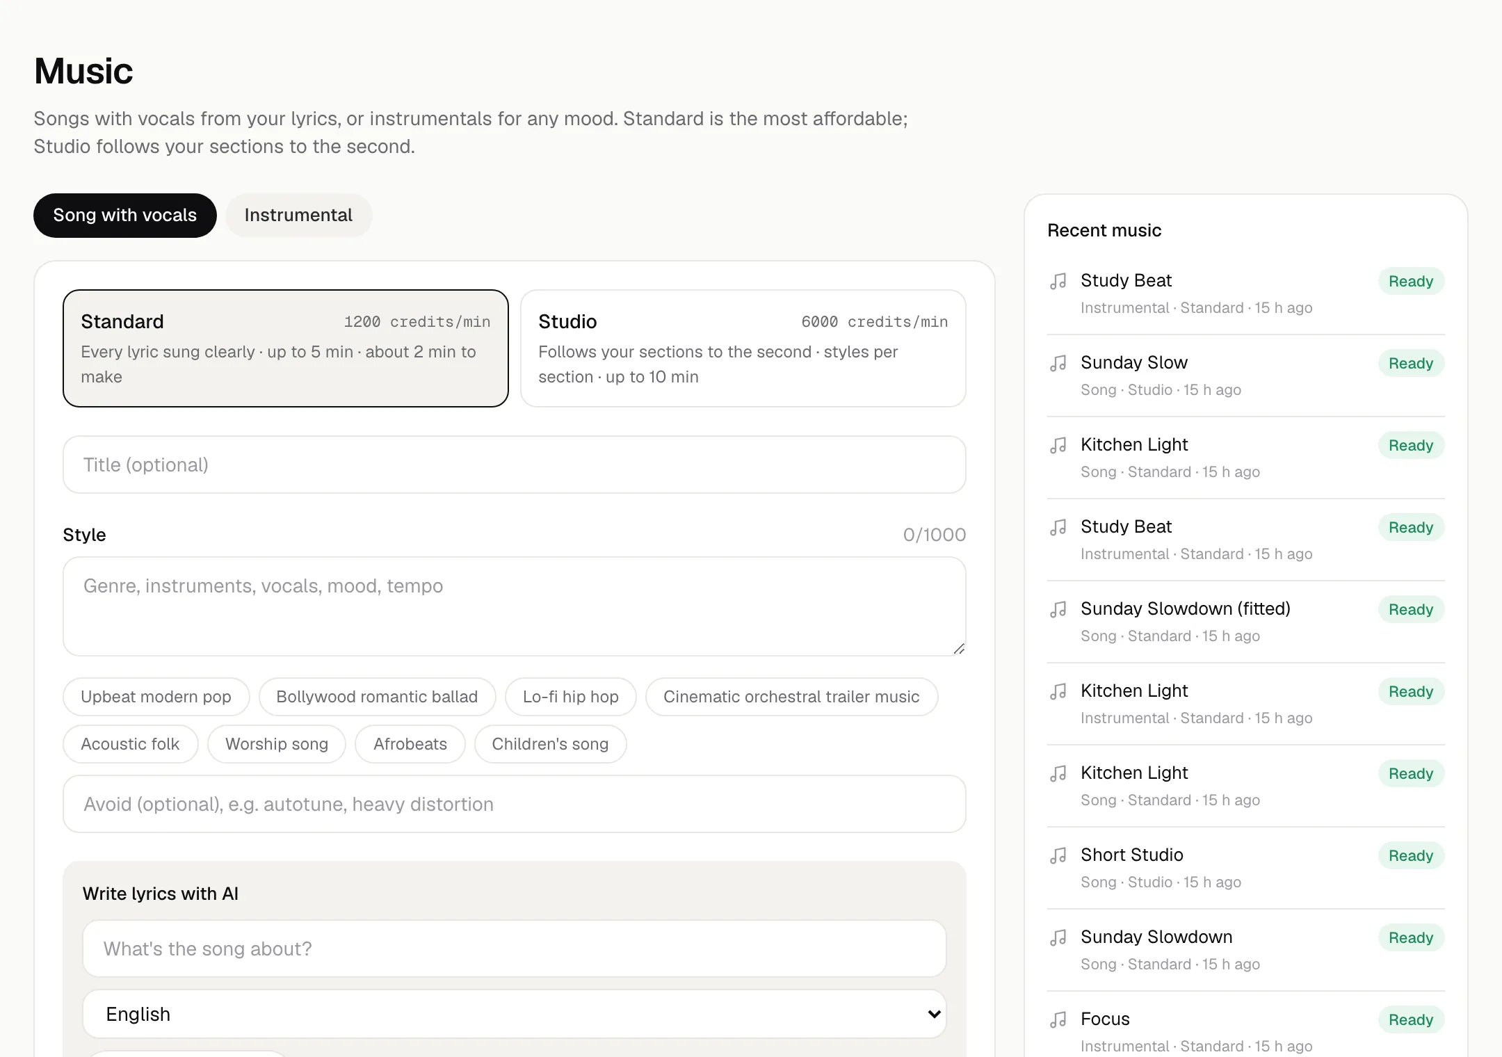Click Ready badge on Focus
Image resolution: width=1502 pixels, height=1057 pixels.
(x=1411, y=1019)
